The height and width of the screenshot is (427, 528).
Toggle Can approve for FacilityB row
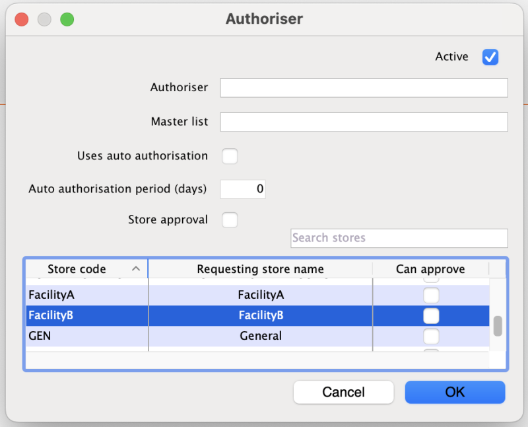click(x=430, y=316)
